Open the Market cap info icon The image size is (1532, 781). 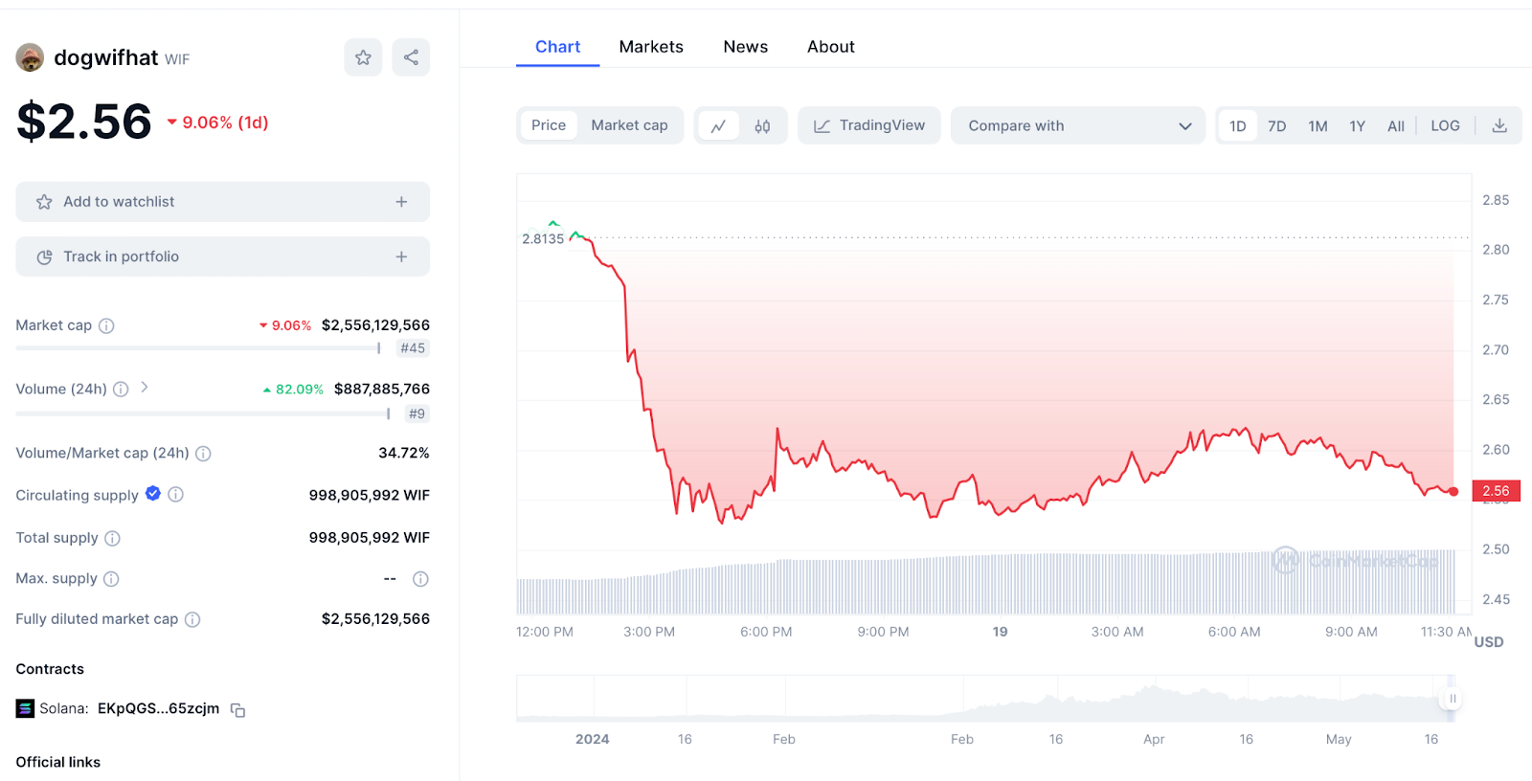[106, 325]
